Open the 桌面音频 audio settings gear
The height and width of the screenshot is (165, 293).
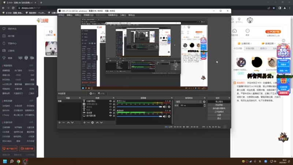point(169,116)
